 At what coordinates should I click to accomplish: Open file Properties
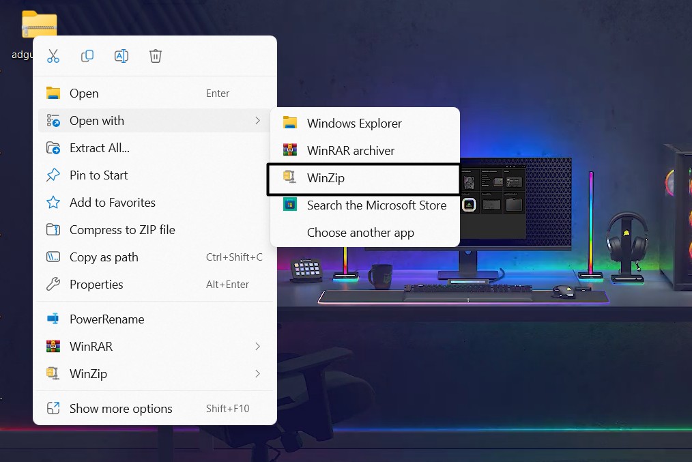(x=96, y=285)
